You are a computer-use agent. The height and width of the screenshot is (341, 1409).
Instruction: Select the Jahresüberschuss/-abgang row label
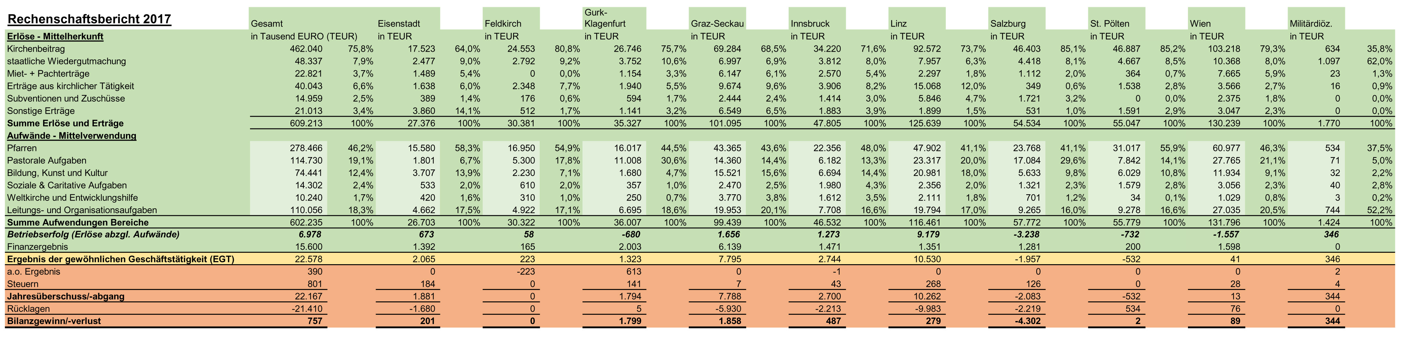(66, 297)
